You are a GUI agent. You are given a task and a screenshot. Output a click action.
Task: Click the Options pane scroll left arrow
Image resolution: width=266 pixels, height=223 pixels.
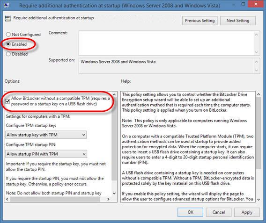[7, 199]
